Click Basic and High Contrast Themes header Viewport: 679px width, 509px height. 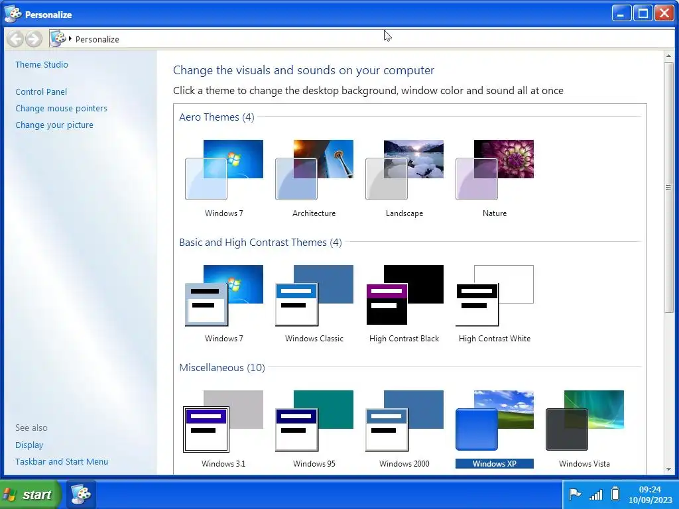(260, 243)
